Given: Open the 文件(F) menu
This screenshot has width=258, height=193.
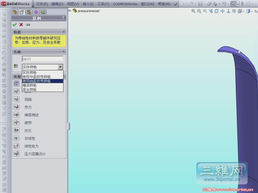Looking at the screenshot, I should pos(42,4).
